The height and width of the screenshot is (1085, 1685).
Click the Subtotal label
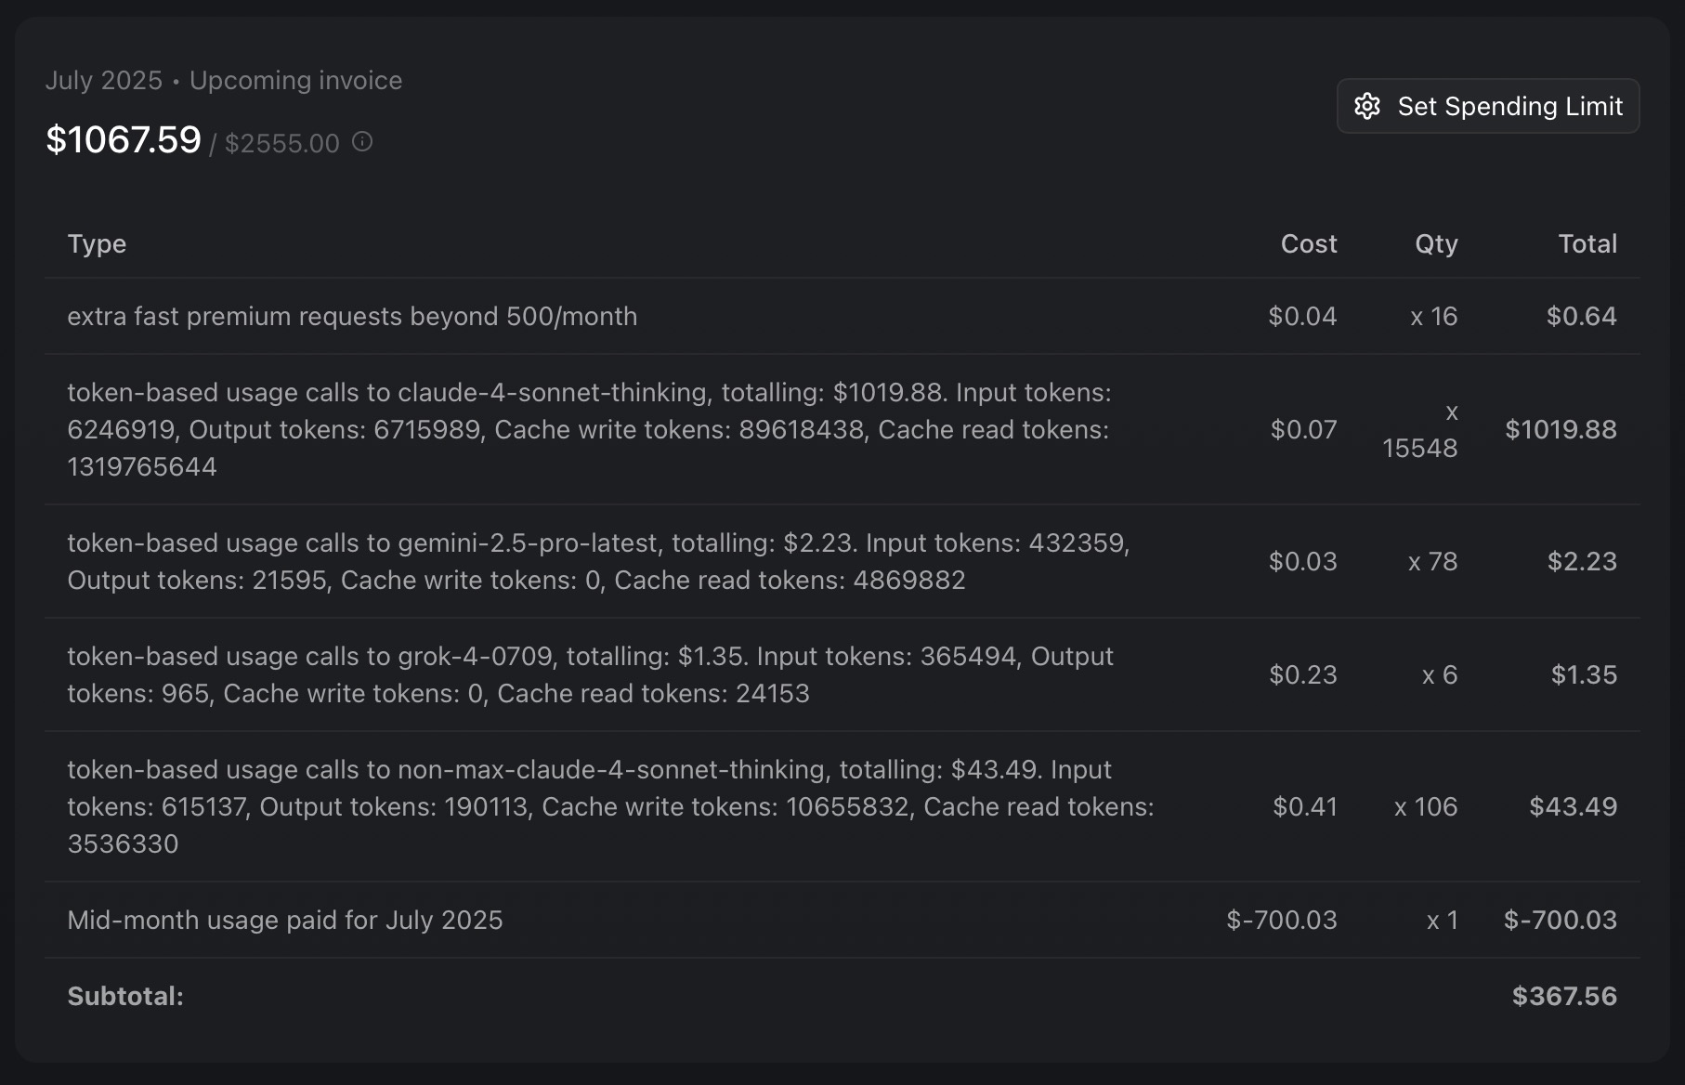125,996
